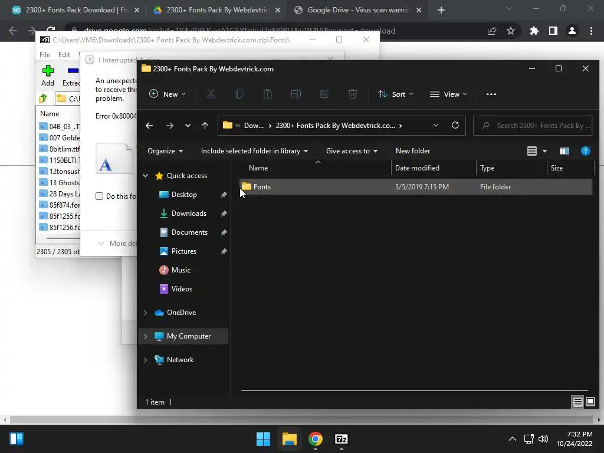Open the 7-Zip File menu
Image resolution: width=604 pixels, height=453 pixels.
(x=45, y=55)
